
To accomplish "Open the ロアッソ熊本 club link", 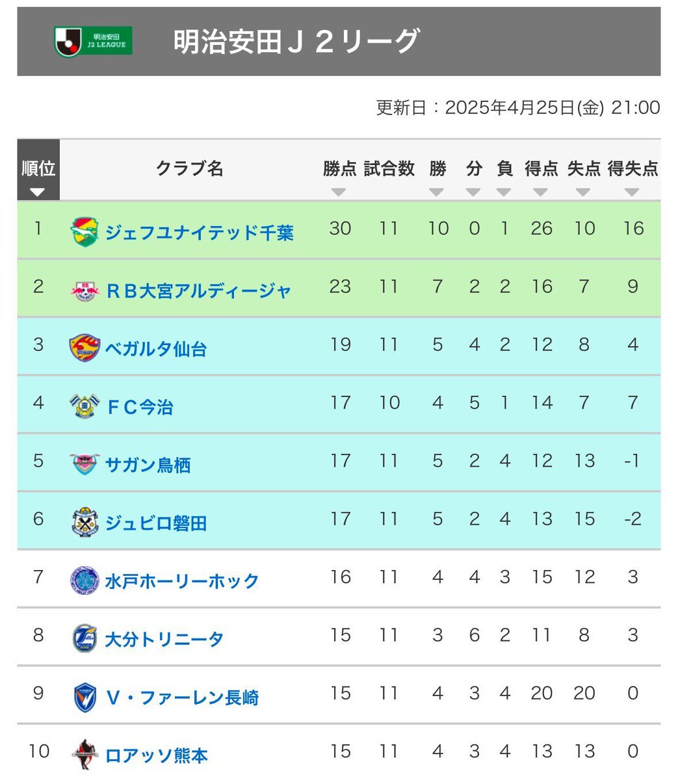I will [156, 755].
